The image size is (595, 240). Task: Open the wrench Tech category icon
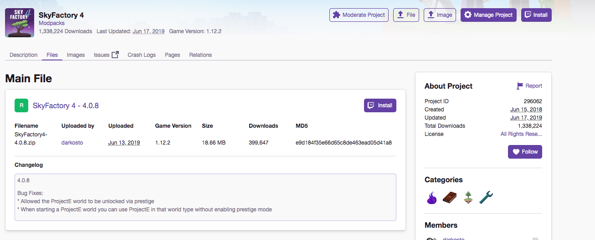pos(486,197)
